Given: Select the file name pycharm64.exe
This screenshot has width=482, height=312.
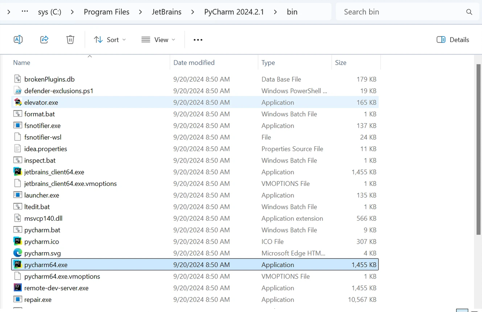Looking at the screenshot, I should (x=46, y=265).
